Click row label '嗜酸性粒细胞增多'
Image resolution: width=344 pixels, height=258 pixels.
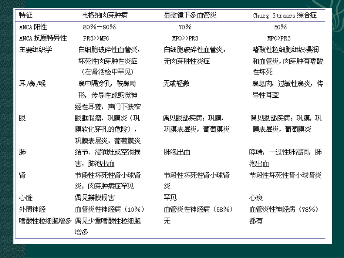[x=45, y=221]
